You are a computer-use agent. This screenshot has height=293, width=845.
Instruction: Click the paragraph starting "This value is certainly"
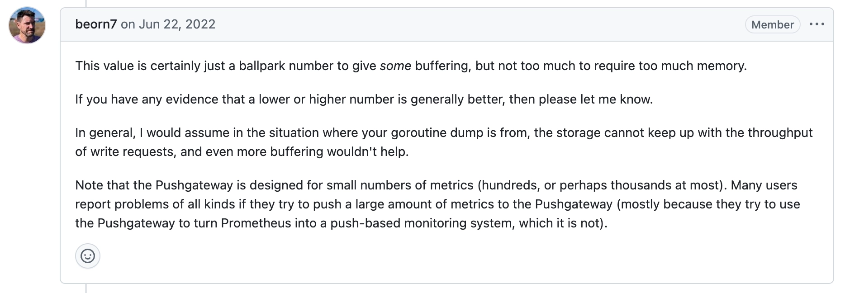click(411, 66)
